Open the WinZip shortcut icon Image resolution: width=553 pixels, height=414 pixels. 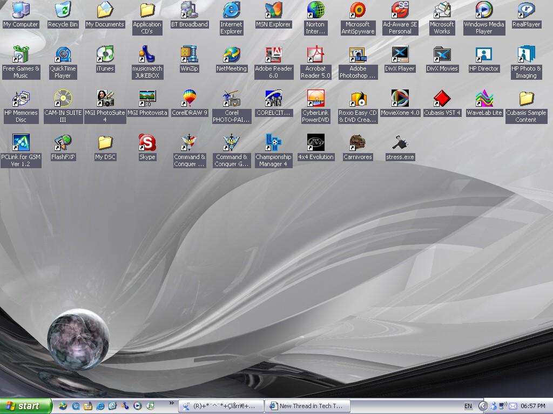pyautogui.click(x=189, y=55)
